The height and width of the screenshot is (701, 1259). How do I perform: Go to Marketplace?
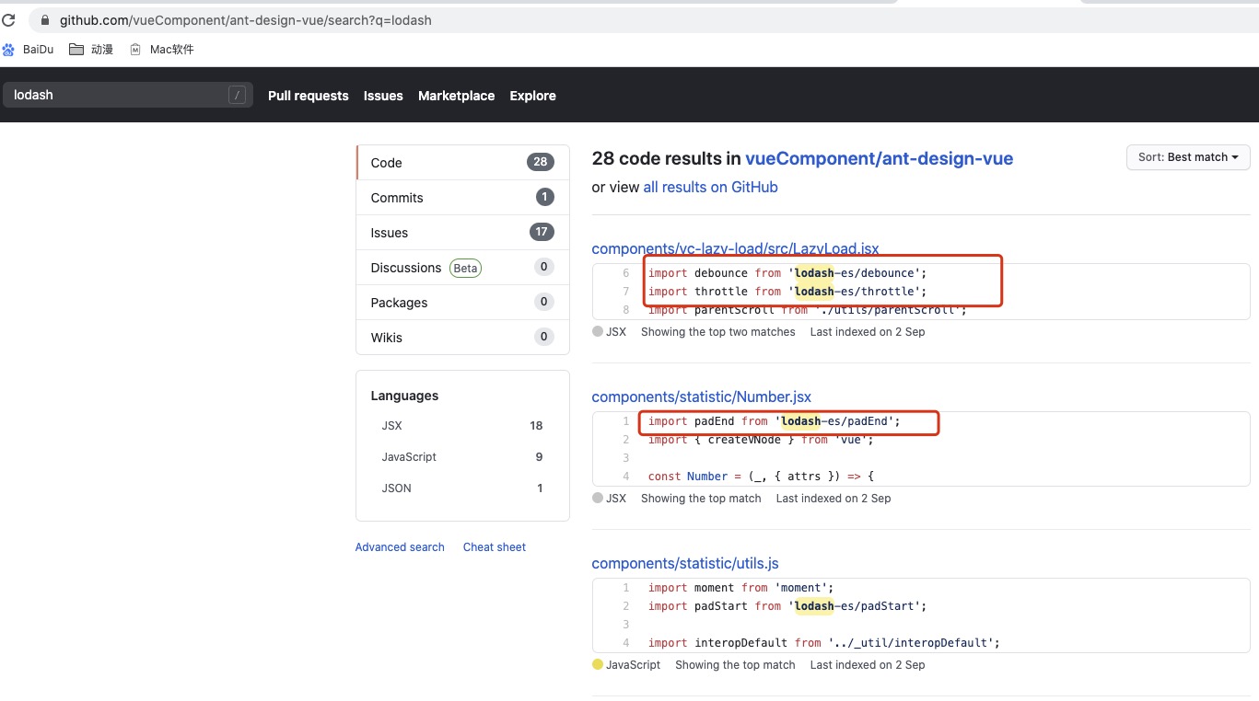click(456, 96)
